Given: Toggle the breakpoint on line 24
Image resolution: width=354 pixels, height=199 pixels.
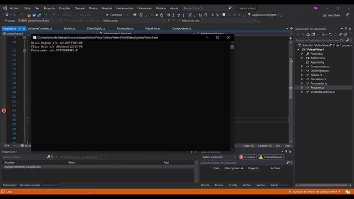Looking at the screenshot, I should tap(4, 111).
